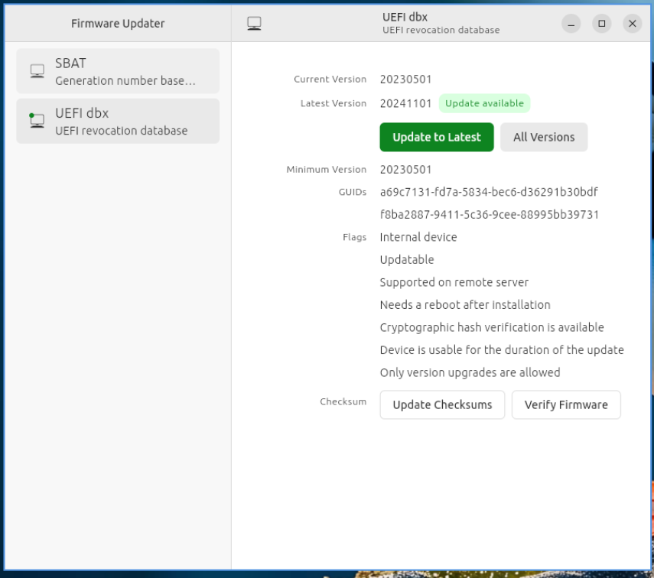Minimize the Firmware Updater window

tap(571, 24)
